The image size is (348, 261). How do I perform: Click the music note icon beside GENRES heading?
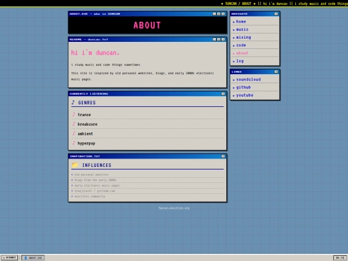click(73, 102)
